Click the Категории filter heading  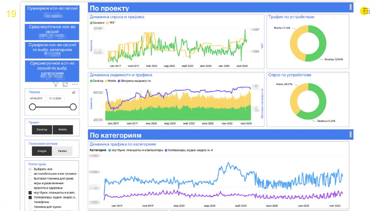[37, 164]
